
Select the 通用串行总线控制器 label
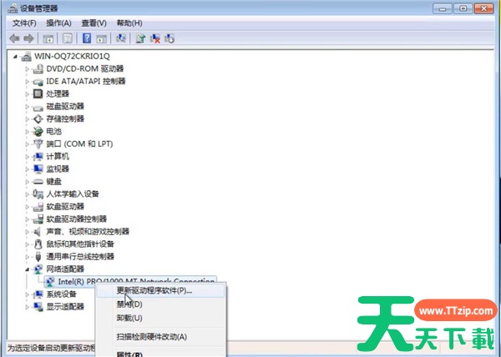80,257
